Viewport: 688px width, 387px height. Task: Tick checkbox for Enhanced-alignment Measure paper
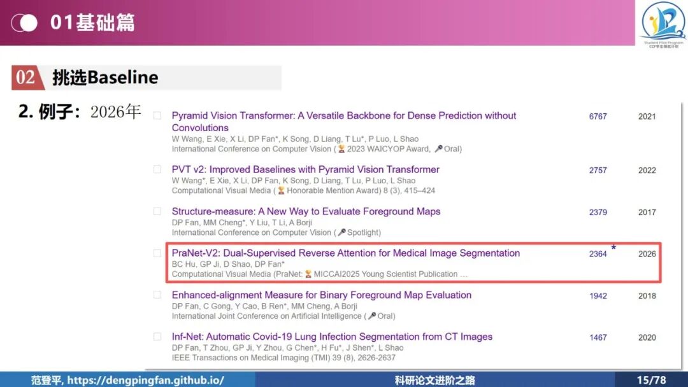(x=157, y=295)
